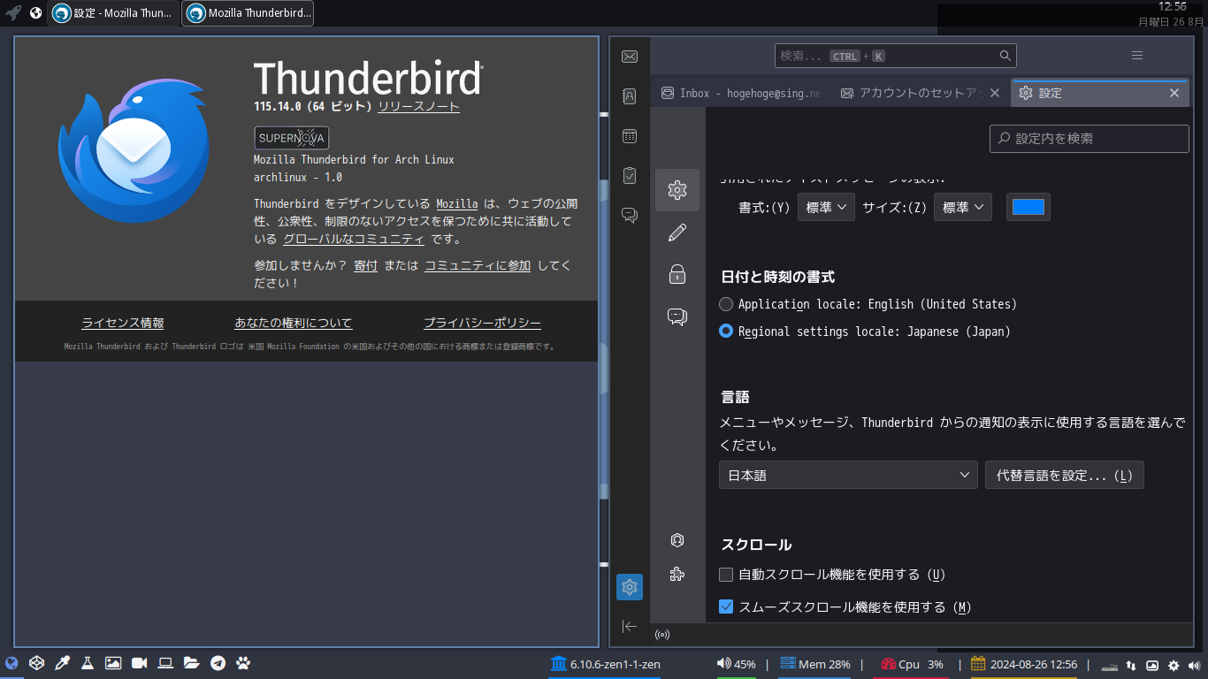
Task: Click the blue quoted text color swatch
Action: click(x=1028, y=207)
